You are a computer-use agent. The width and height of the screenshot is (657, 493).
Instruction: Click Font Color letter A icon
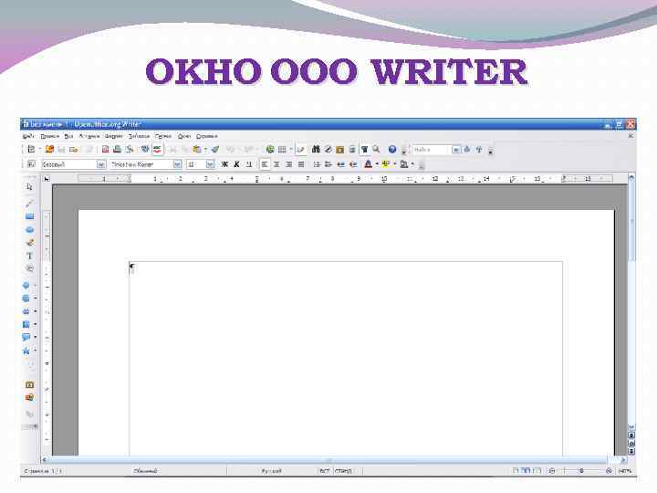pos(368,164)
